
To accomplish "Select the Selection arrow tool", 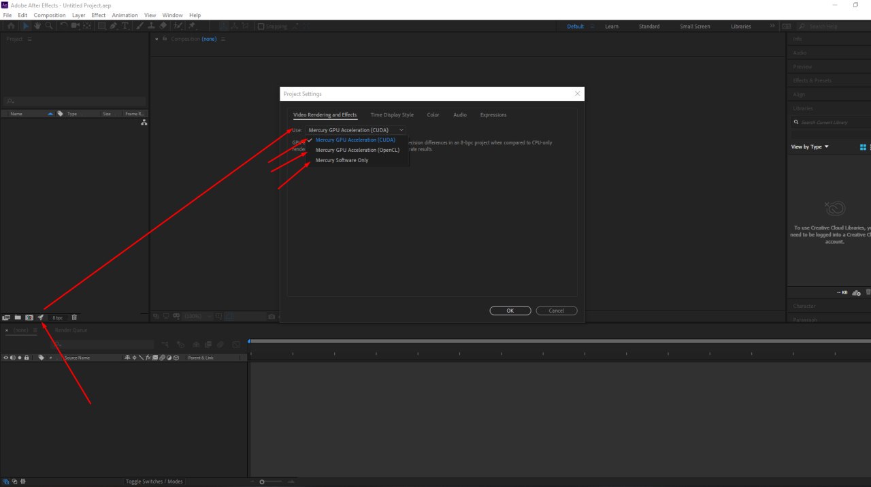I will click(26, 26).
